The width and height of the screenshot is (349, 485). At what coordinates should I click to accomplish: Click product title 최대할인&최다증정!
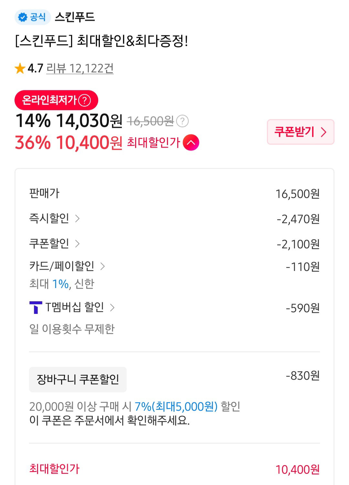[x=132, y=41]
